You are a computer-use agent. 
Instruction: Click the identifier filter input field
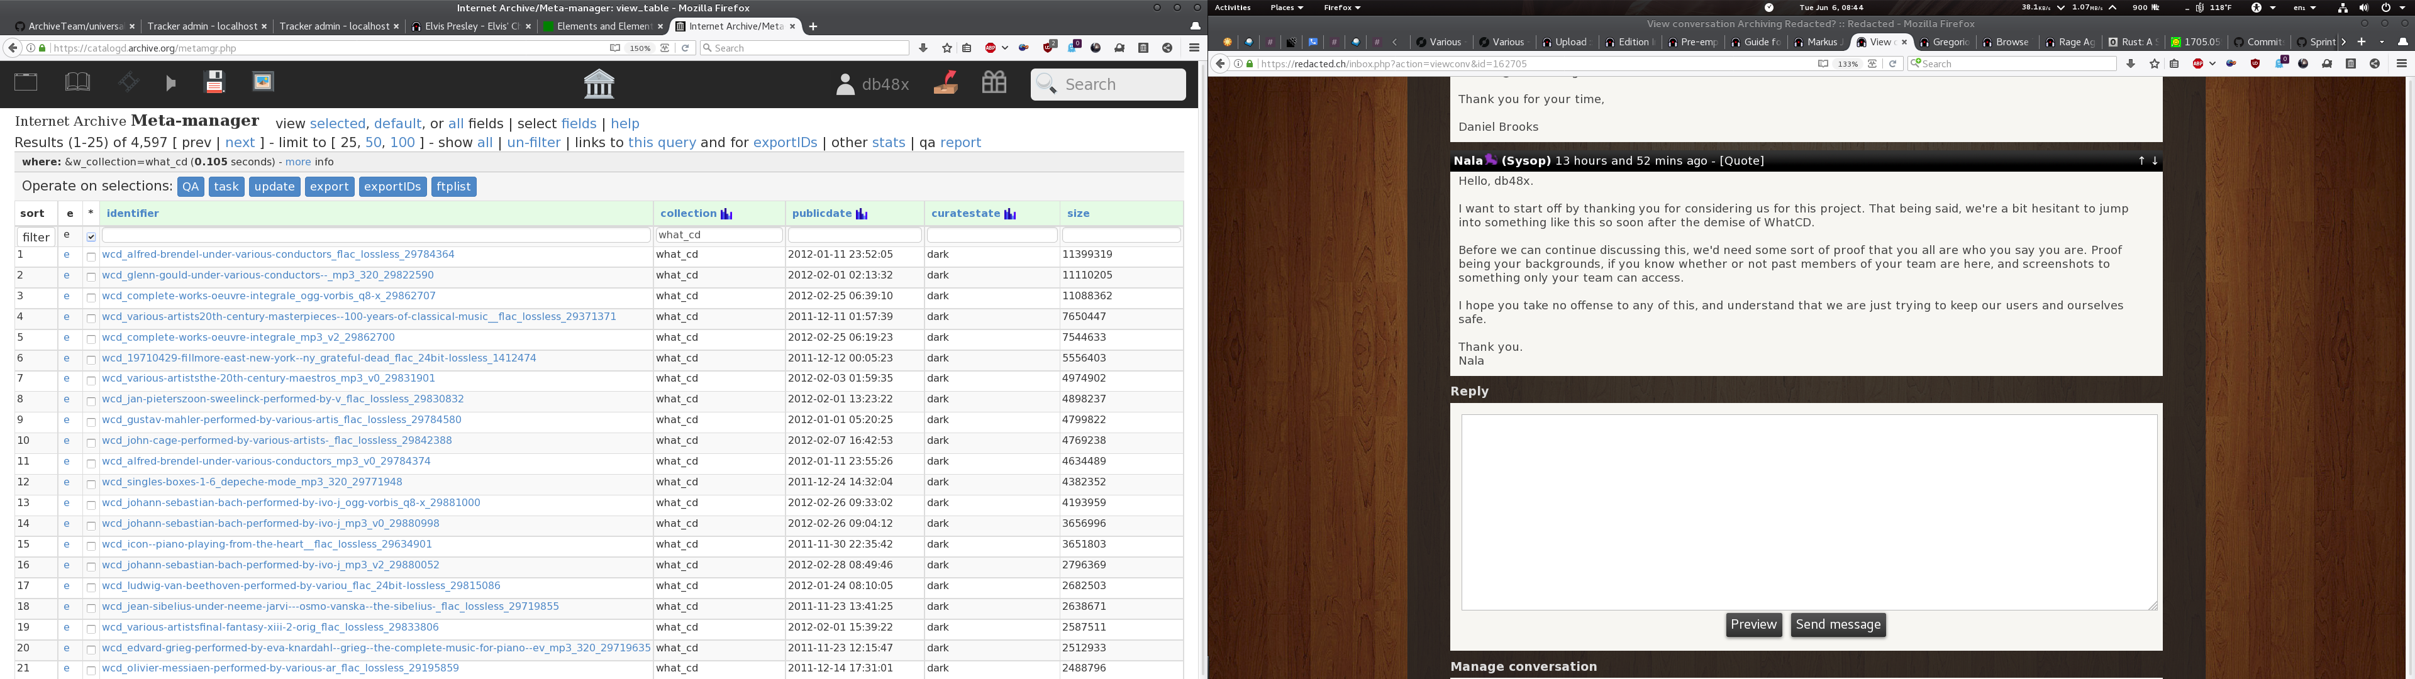[x=376, y=235]
